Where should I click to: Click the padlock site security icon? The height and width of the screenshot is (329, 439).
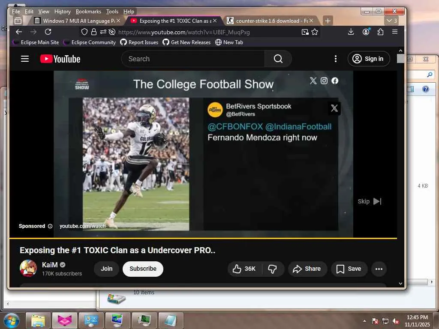pyautogui.click(x=94, y=32)
